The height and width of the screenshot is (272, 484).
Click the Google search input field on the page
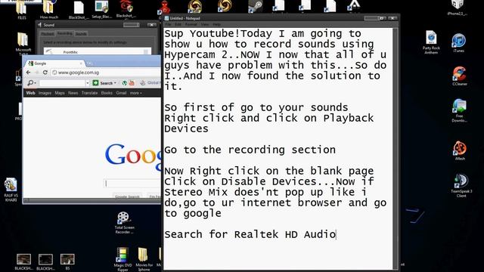(132, 183)
